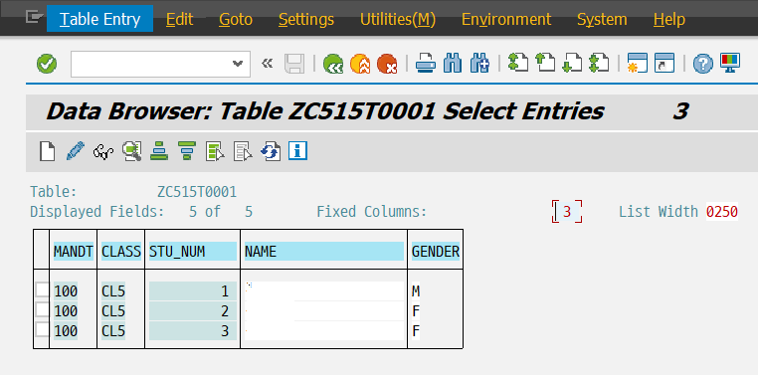Go to the Next Page icon
Viewport: 758px width, 382px height.
tap(572, 64)
